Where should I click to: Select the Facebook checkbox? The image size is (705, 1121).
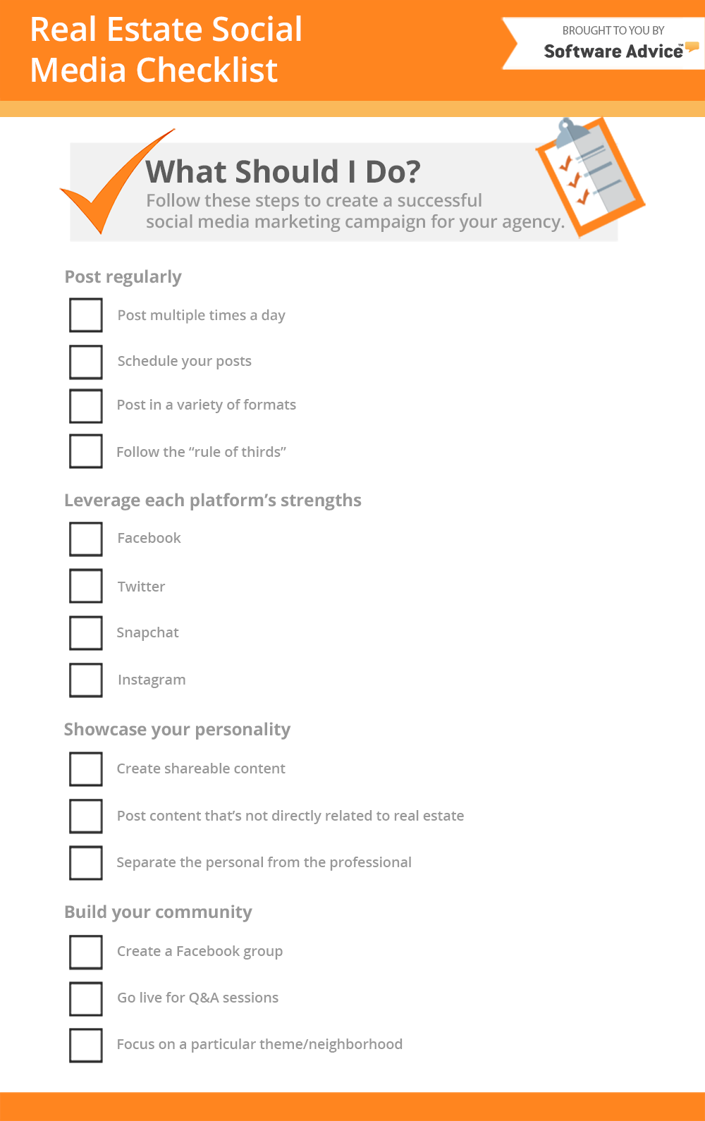click(x=86, y=539)
